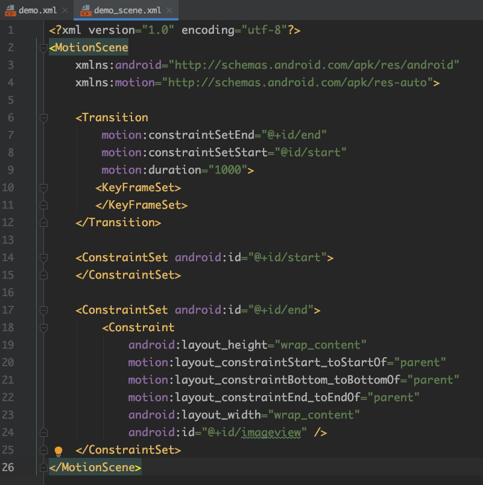
Task: Click fold end marker at line 26
Action: point(43,467)
